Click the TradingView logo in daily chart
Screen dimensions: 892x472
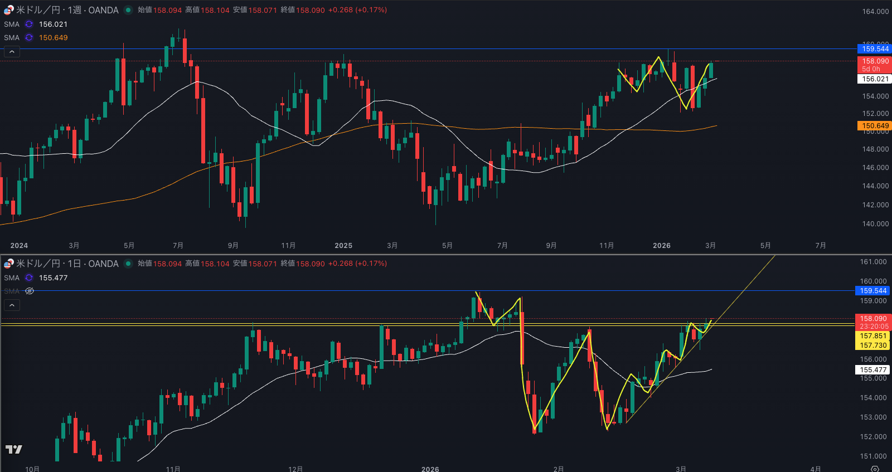point(14,449)
